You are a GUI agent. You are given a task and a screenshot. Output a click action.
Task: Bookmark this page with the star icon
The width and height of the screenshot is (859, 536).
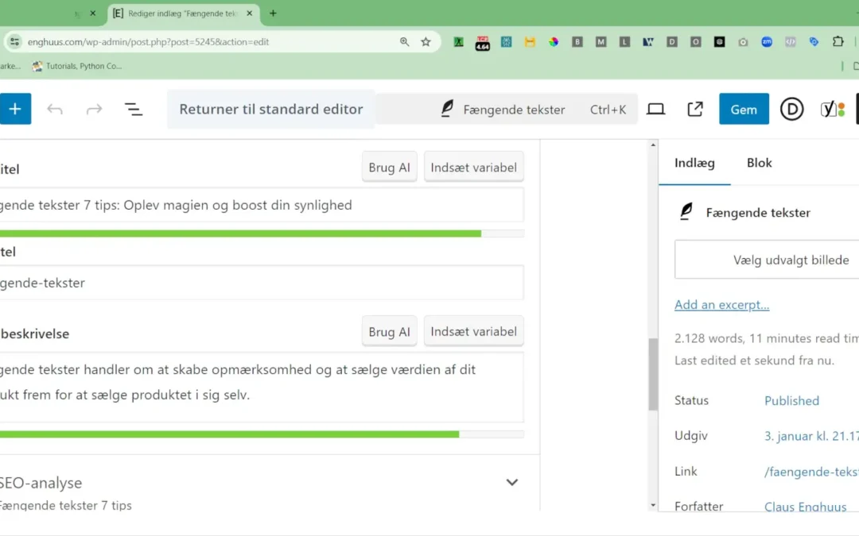426,41
